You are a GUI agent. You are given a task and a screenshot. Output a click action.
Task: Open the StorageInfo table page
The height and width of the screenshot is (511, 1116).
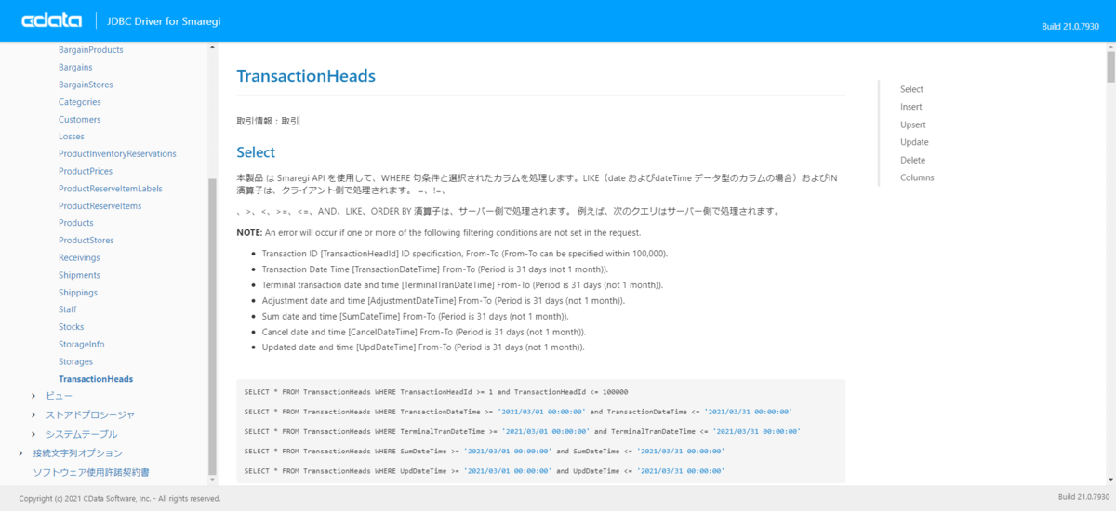[81, 344]
